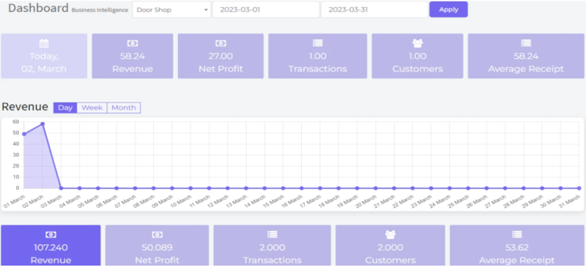The image size is (586, 267).
Task: Click the money icon above 58.24 Revenue
Action: point(133,43)
